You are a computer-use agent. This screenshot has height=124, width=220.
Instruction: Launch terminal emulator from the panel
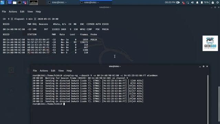click(20, 2)
